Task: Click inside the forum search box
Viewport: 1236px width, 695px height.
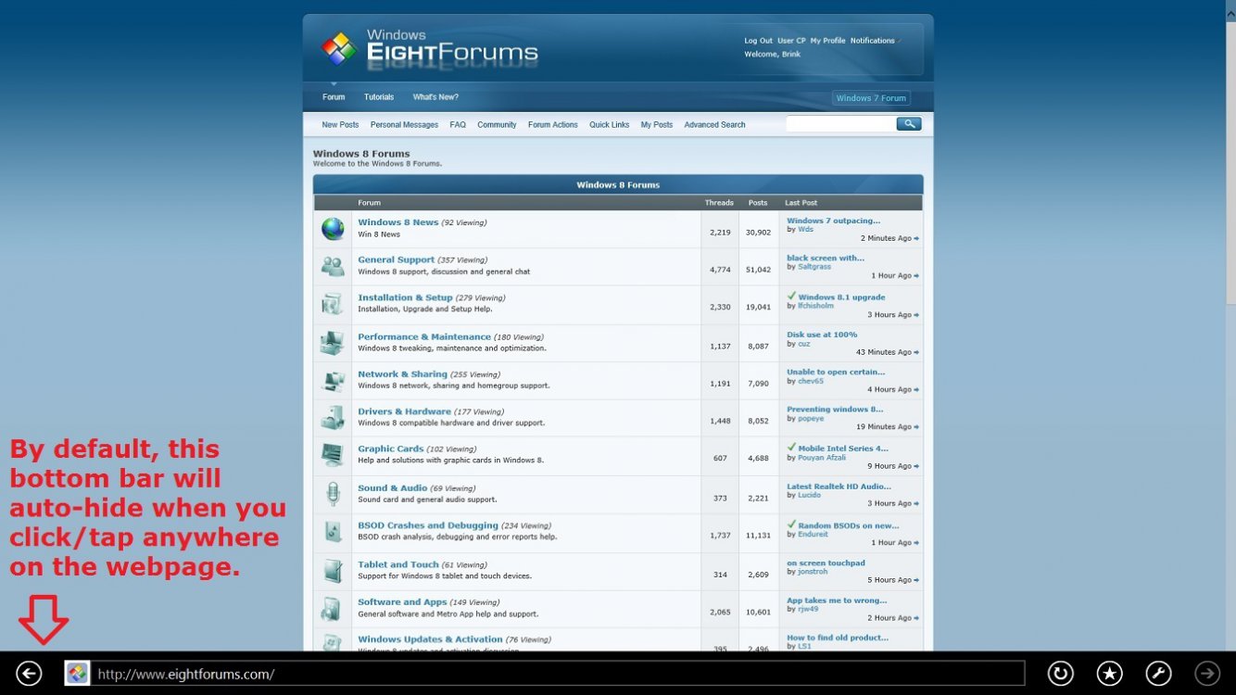Action: [840, 124]
